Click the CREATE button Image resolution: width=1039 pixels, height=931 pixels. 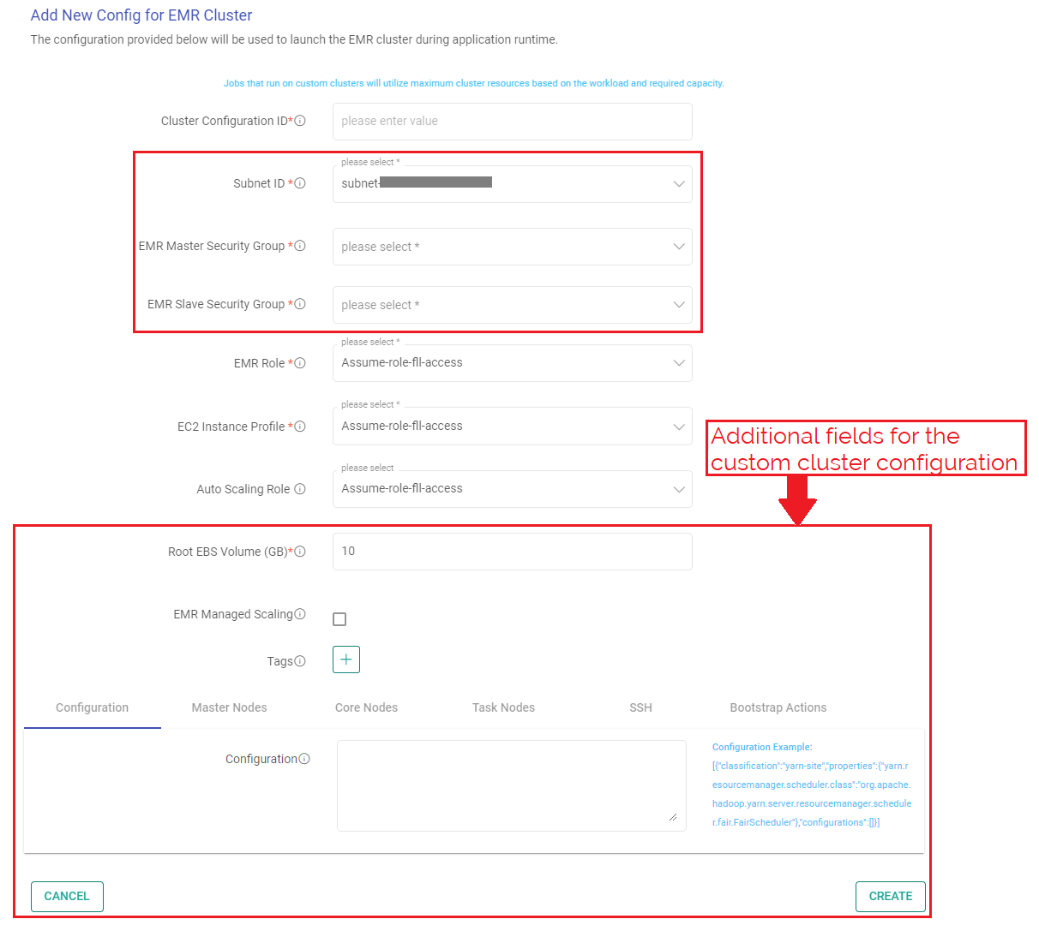tap(890, 896)
